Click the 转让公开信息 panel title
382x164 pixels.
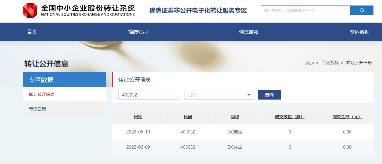click(x=135, y=80)
